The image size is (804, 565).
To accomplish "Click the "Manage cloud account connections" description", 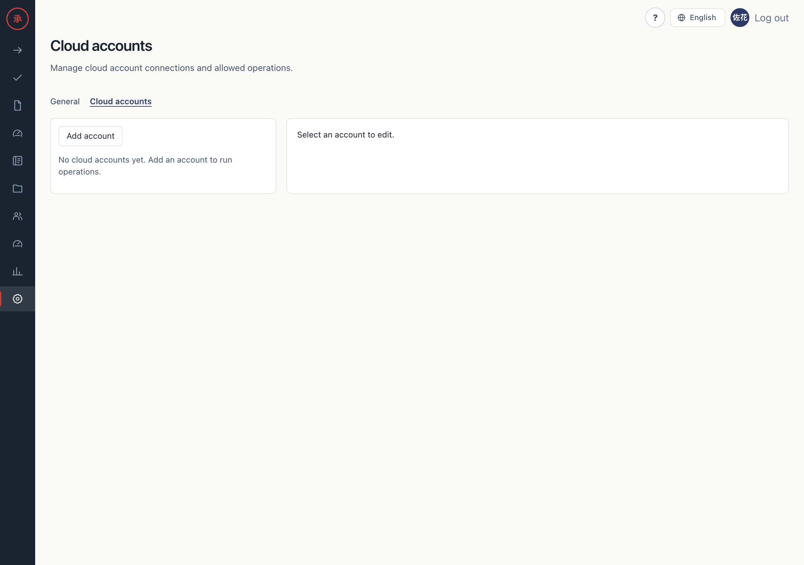I will [x=171, y=68].
